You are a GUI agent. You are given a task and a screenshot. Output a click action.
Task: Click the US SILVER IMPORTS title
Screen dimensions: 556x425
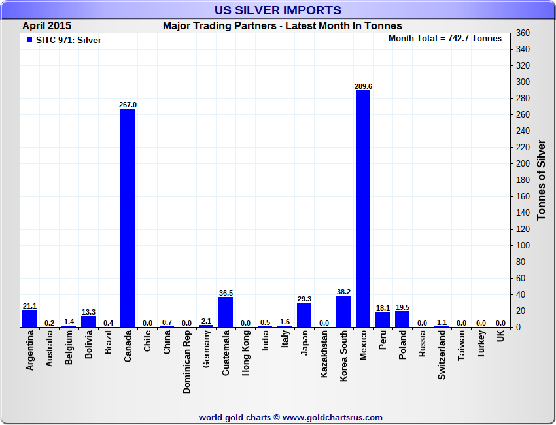coord(278,10)
